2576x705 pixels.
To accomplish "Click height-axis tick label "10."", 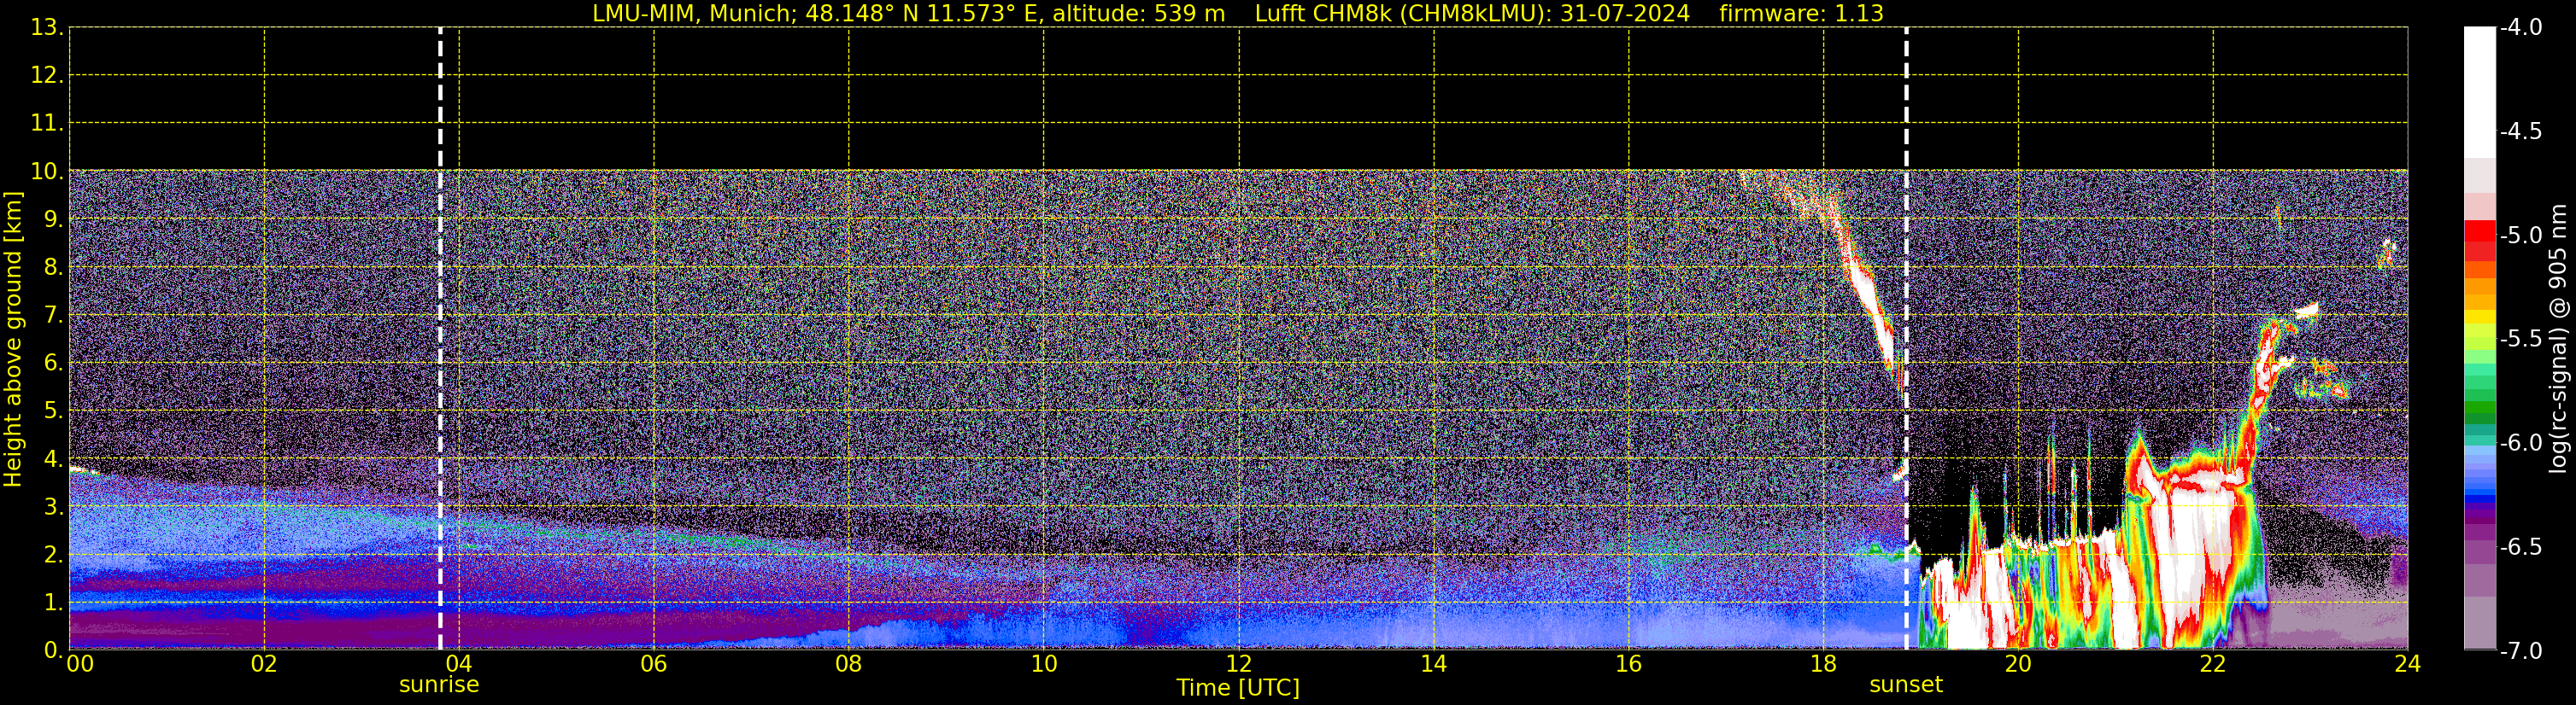I will tap(47, 172).
